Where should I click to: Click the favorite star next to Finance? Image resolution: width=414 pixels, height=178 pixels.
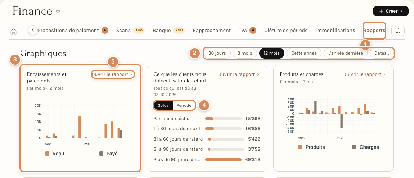(58, 12)
